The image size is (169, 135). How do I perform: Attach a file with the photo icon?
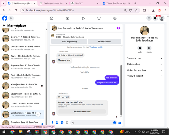coord(57,123)
